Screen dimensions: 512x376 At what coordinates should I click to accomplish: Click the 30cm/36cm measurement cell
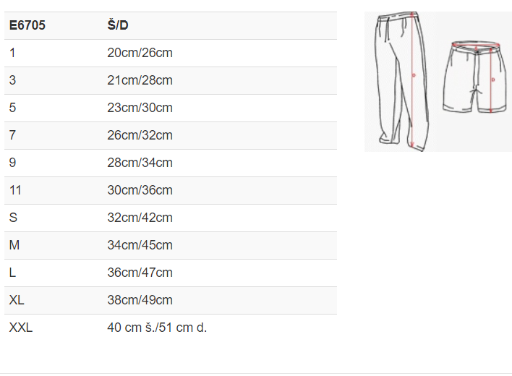[x=140, y=190]
